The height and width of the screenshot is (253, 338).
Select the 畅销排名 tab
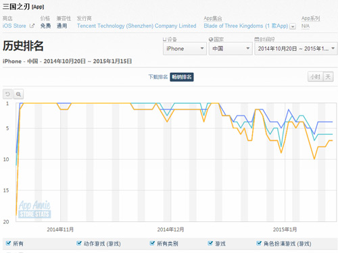click(182, 77)
